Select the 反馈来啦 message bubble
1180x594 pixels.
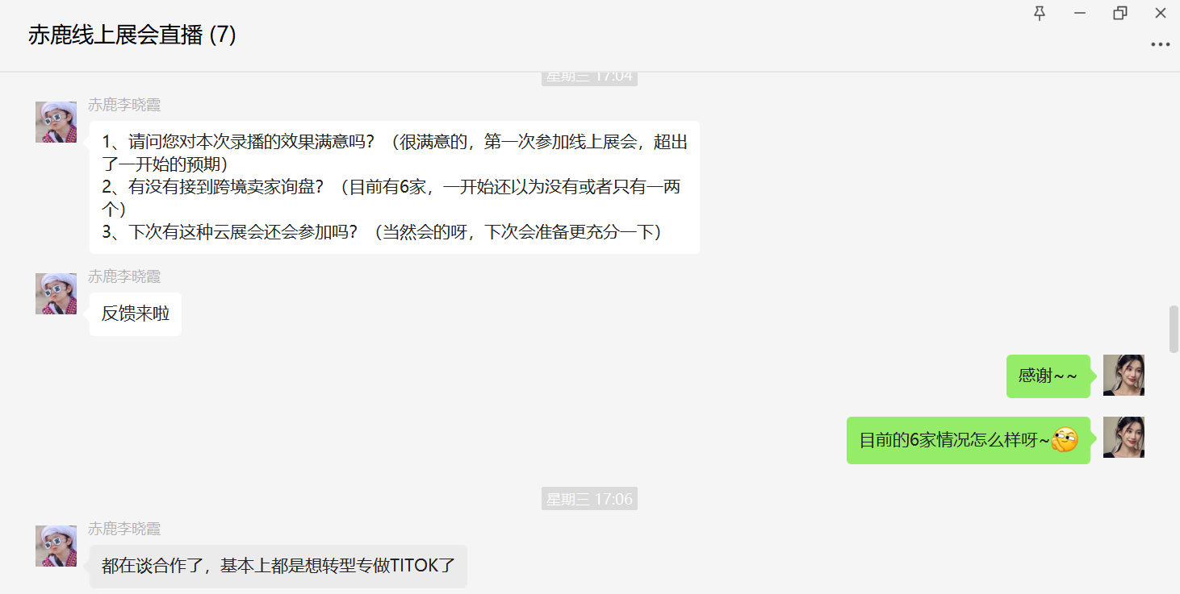[135, 314]
